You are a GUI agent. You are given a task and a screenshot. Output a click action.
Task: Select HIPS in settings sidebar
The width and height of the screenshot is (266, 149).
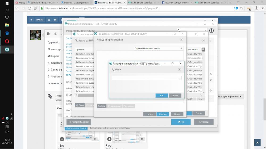click(x=69, y=75)
